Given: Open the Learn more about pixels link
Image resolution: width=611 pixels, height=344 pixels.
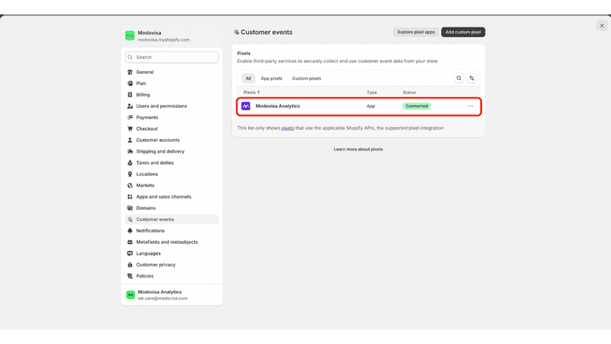Looking at the screenshot, I should (x=358, y=149).
